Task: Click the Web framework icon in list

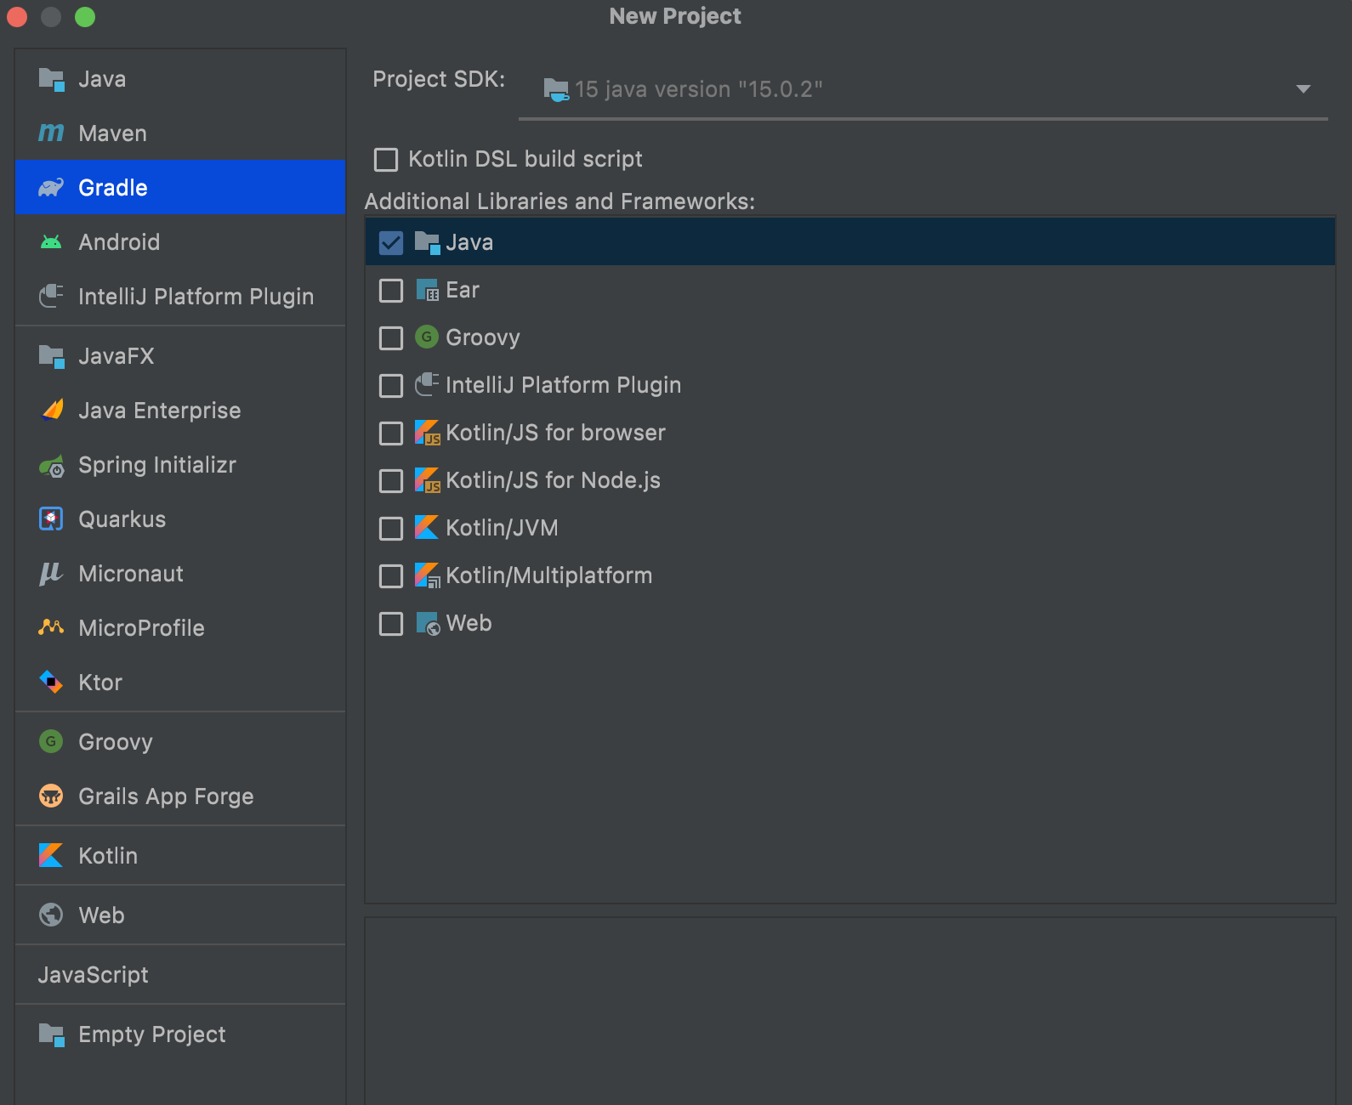Action: (428, 624)
